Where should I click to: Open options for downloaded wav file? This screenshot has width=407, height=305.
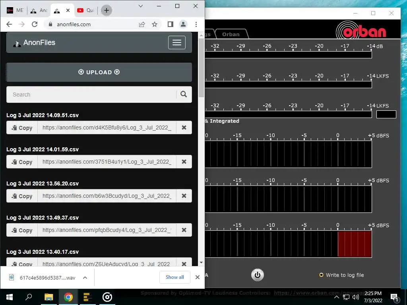pos(85,278)
